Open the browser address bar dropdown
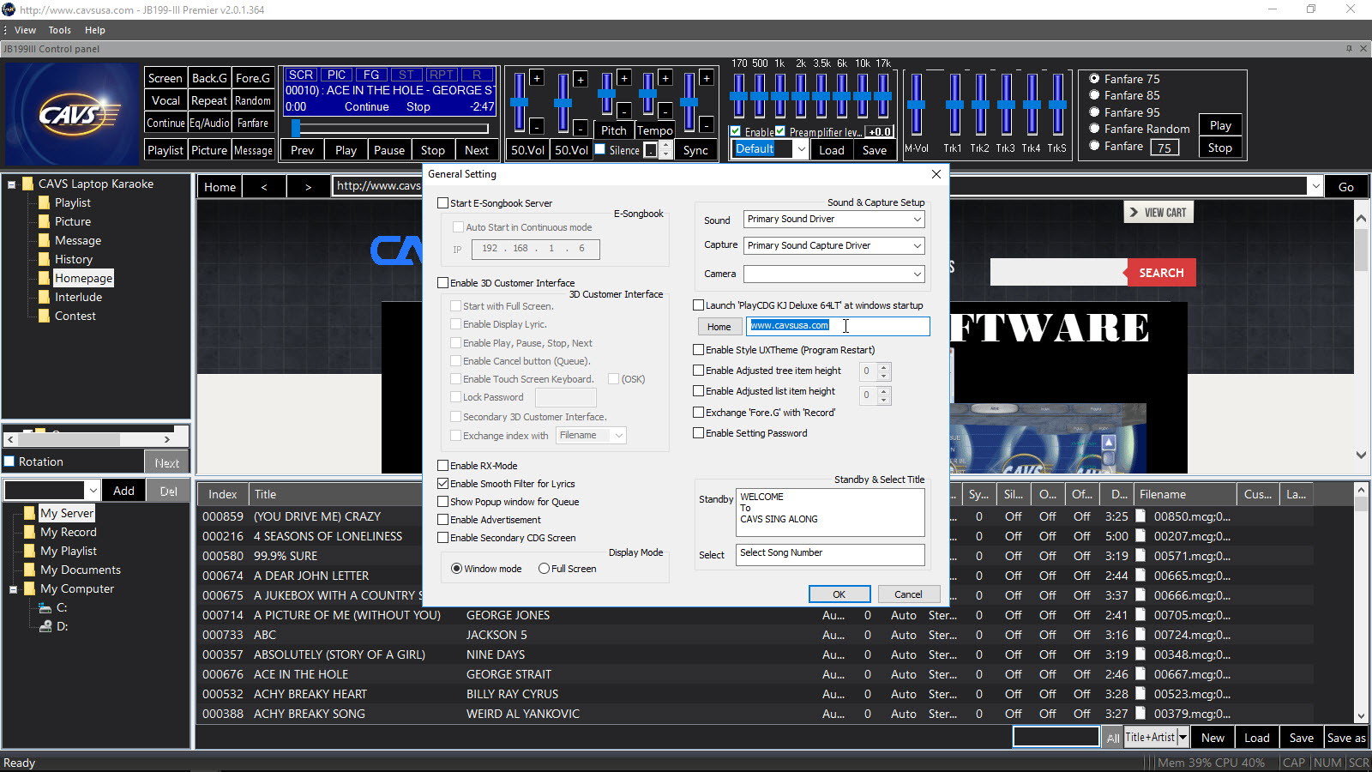1372x772 pixels. pyautogui.click(x=1315, y=186)
